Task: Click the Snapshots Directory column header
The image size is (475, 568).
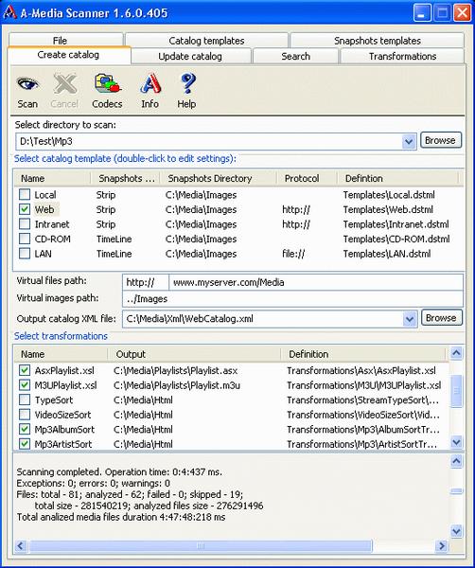Action: click(218, 178)
